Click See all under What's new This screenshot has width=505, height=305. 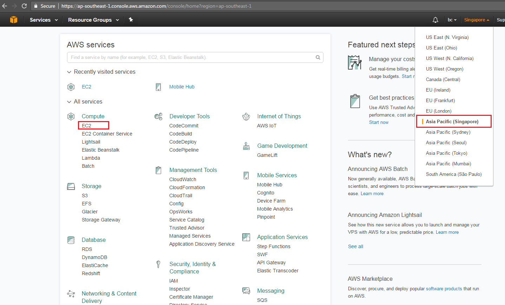355,246
